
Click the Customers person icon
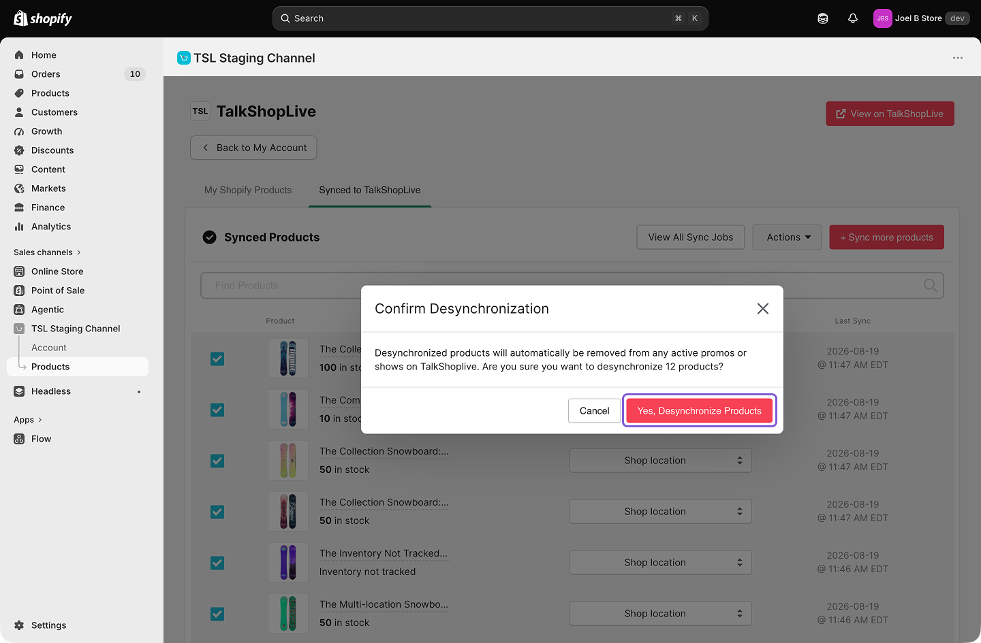[x=19, y=112]
